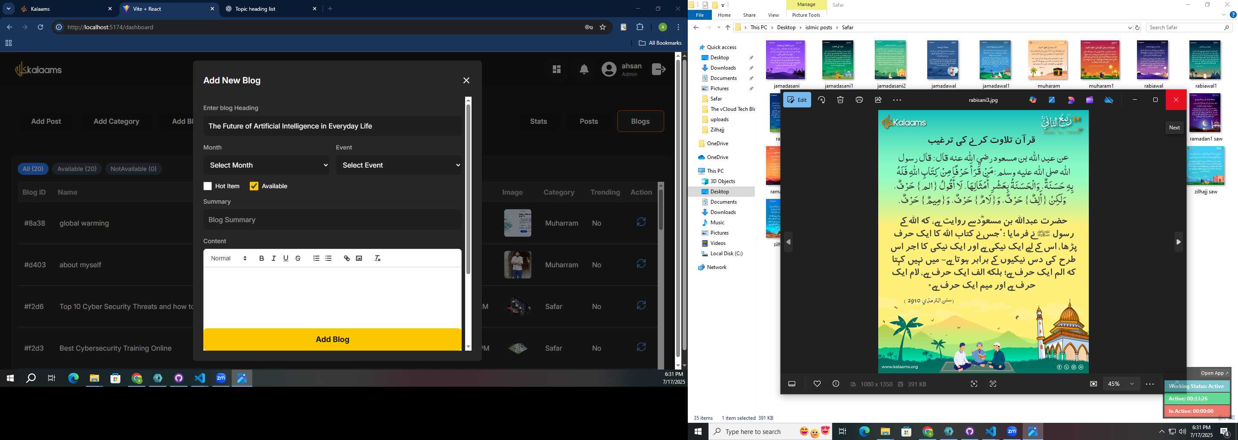Screen dimensions: 1238x440
Task: Expand the File Explorer ribbon chevron
Action: [x=1223, y=15]
